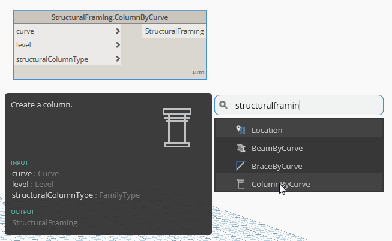Click the chevron beside the level input
The height and width of the screenshot is (241, 392).
pyautogui.click(x=118, y=44)
